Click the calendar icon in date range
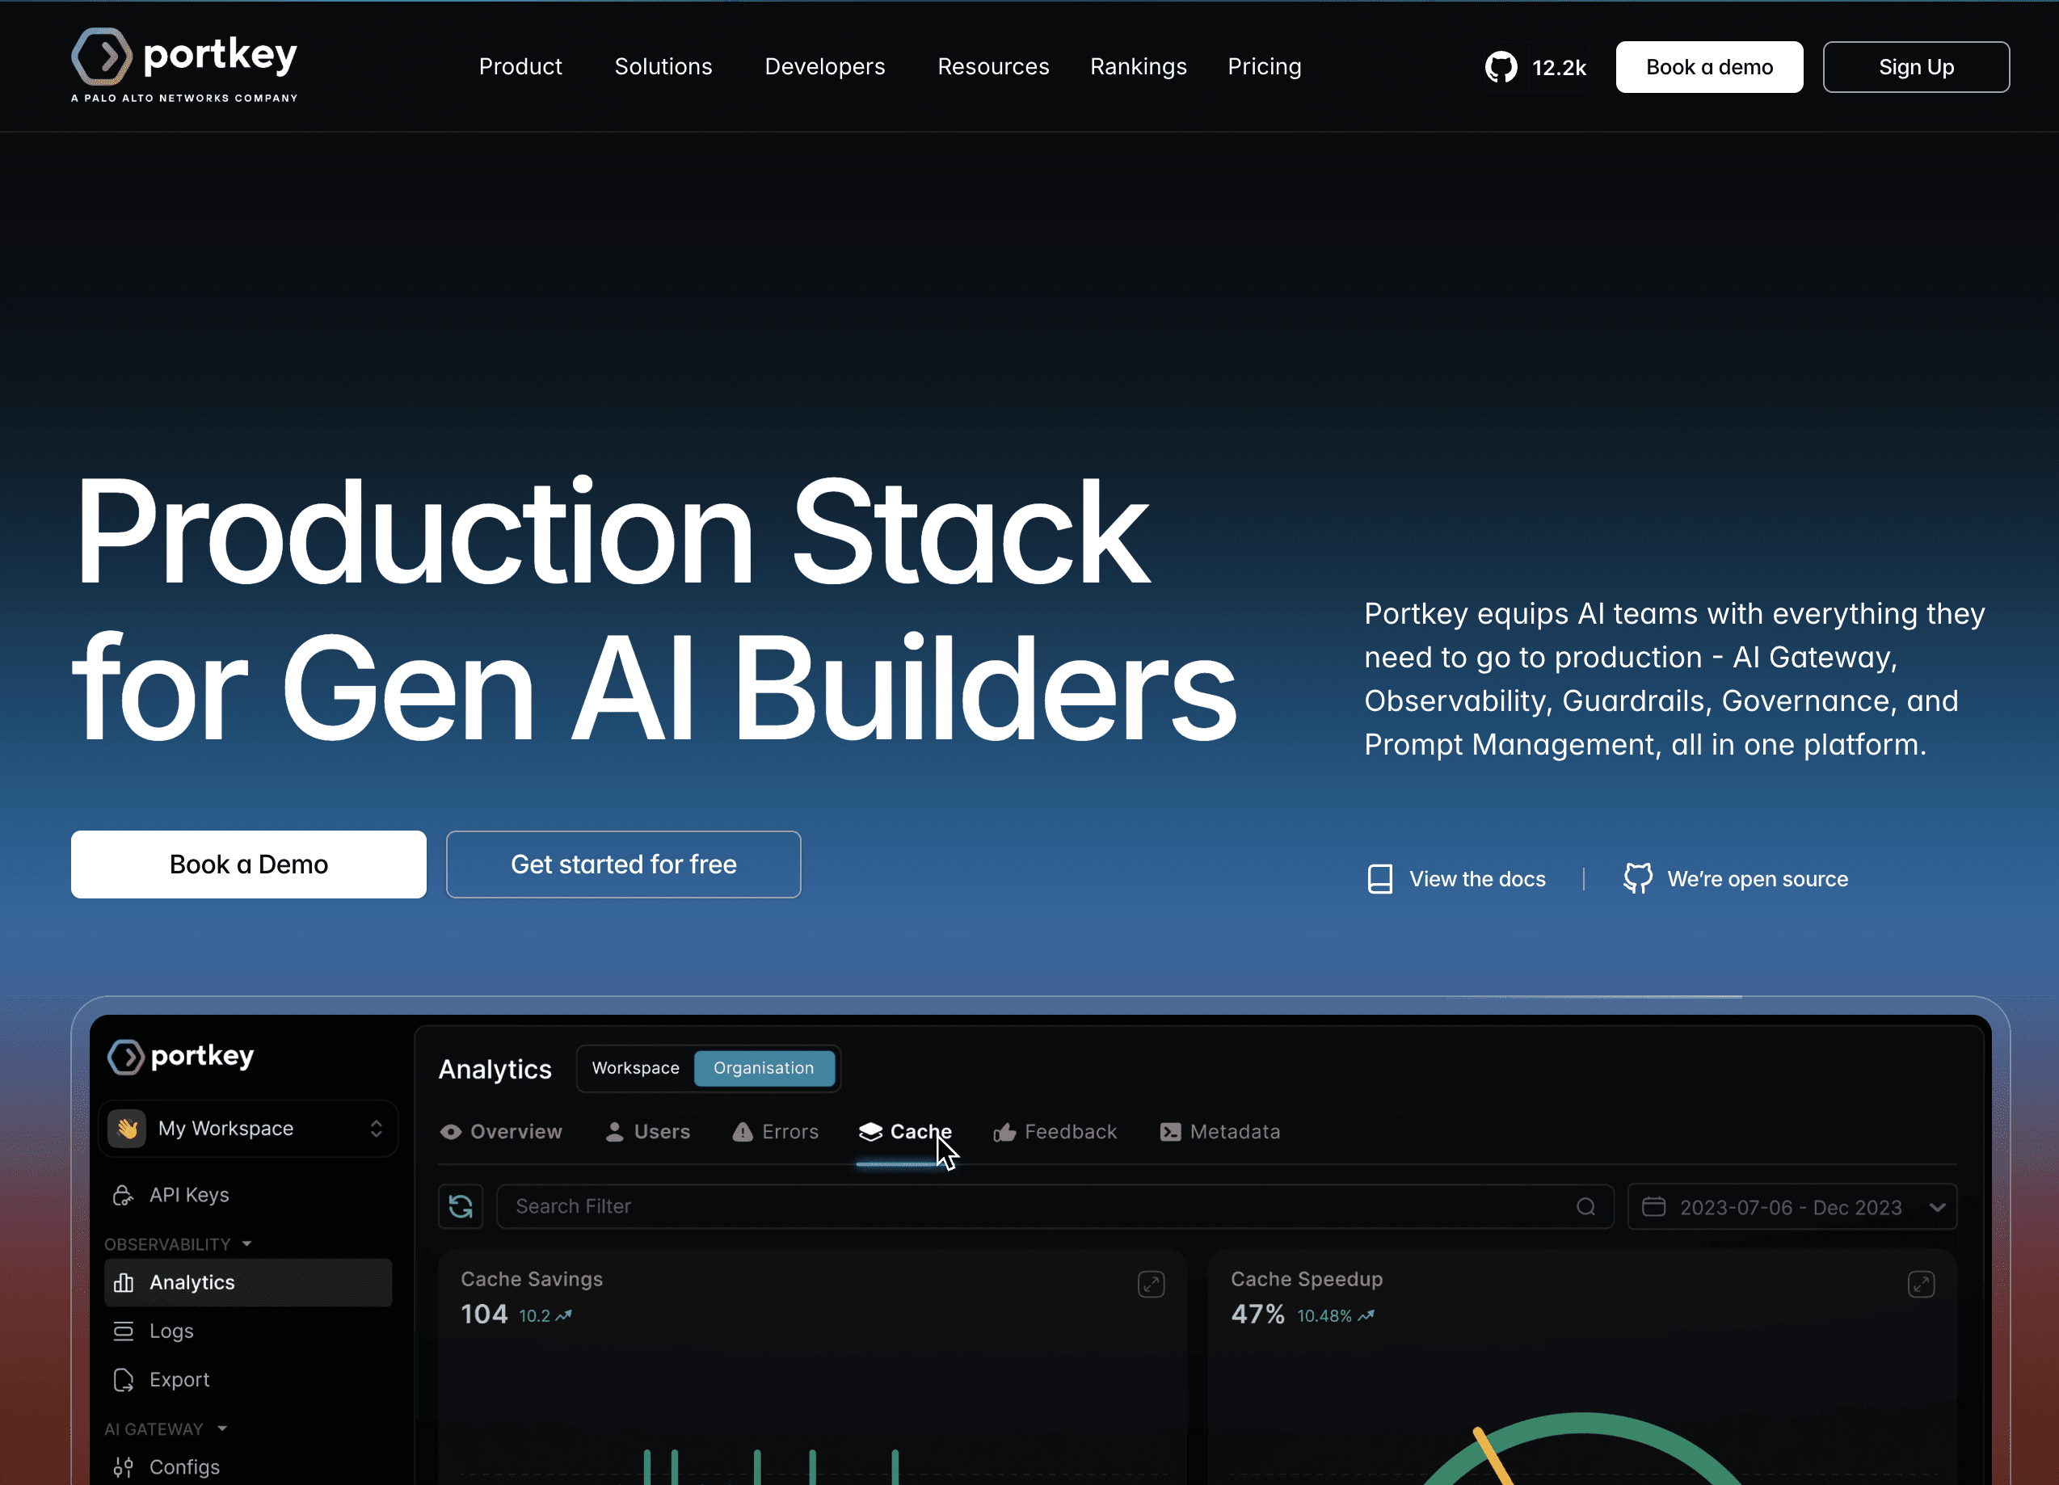Viewport: 2059px width, 1485px height. [x=1653, y=1206]
